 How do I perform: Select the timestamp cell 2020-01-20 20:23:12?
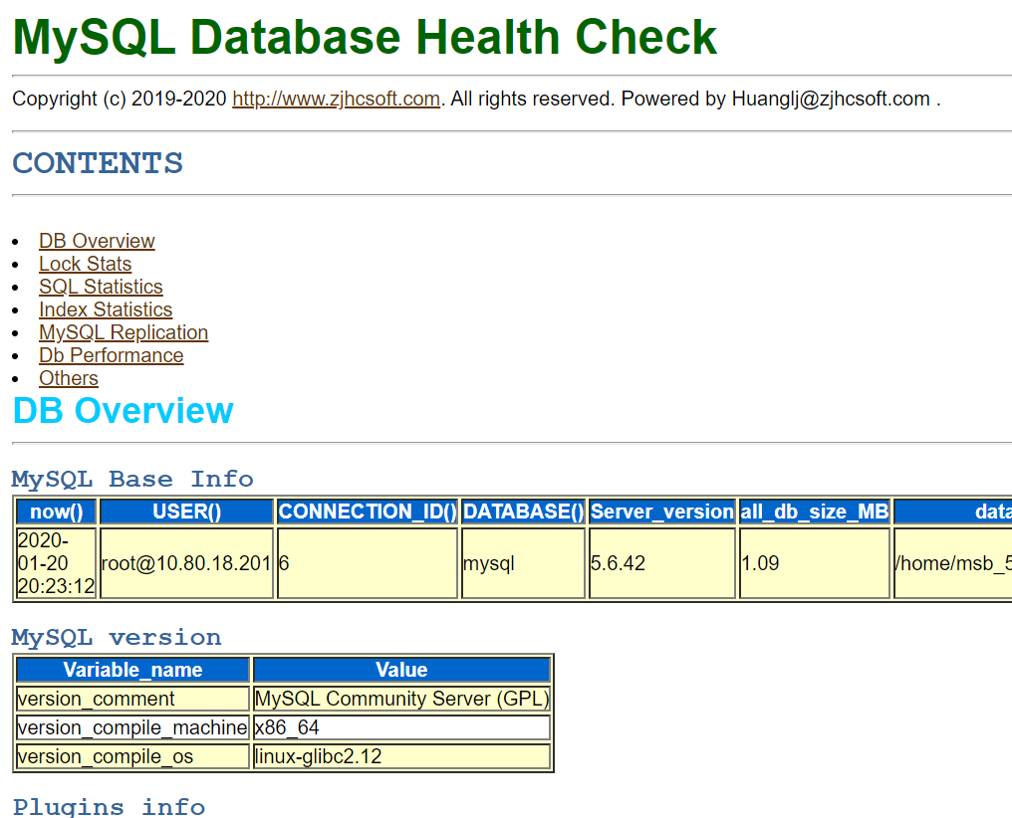56,563
